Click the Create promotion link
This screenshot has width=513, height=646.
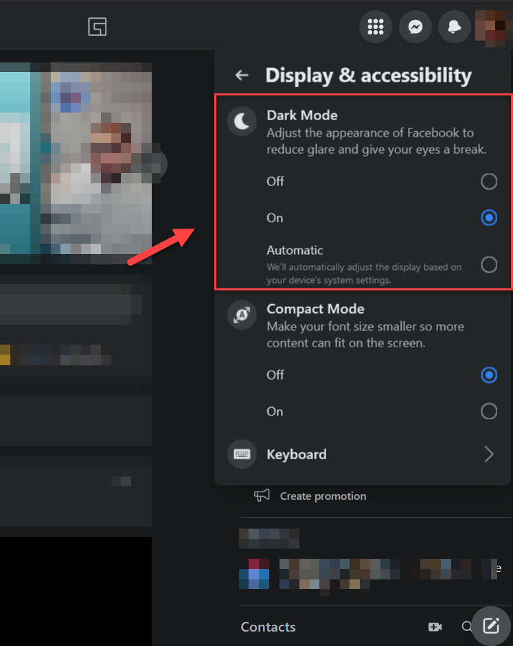click(323, 496)
